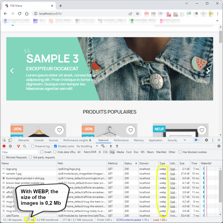Open tab search dropdown arrow
The height and width of the screenshot is (223, 223).
click(x=186, y=3)
